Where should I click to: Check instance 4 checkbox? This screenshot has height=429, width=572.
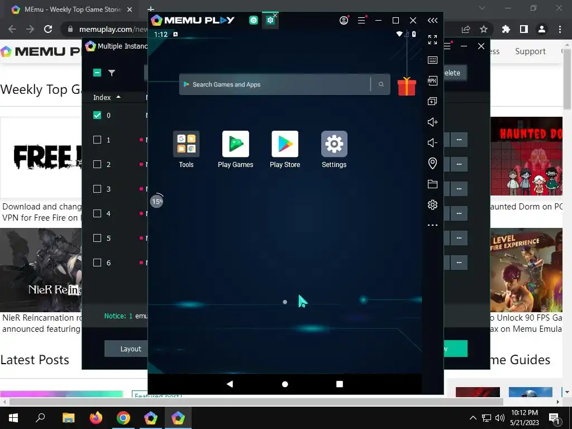click(97, 213)
